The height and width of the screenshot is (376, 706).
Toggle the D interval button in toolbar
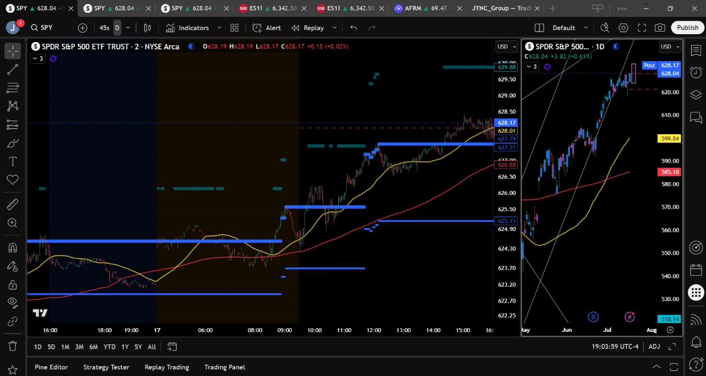coord(117,28)
